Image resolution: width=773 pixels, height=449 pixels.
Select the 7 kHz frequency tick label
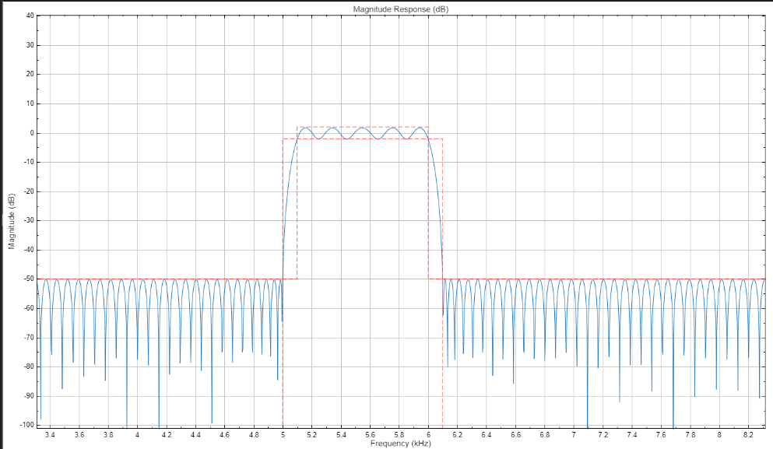[x=574, y=434]
